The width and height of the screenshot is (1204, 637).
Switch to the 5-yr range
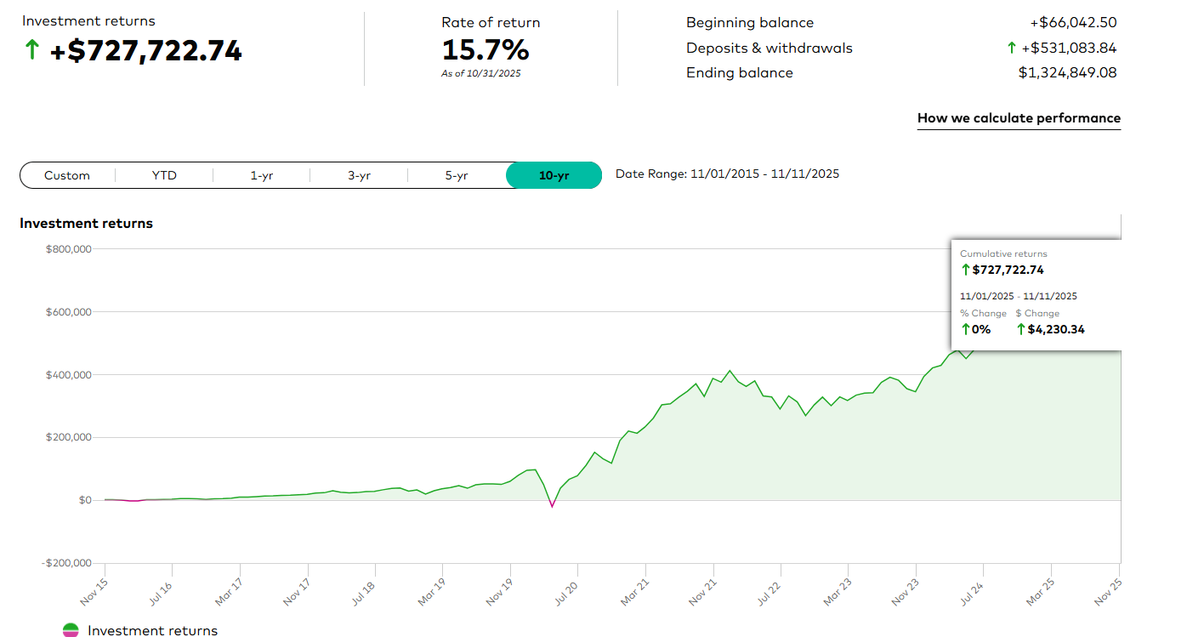tap(457, 175)
